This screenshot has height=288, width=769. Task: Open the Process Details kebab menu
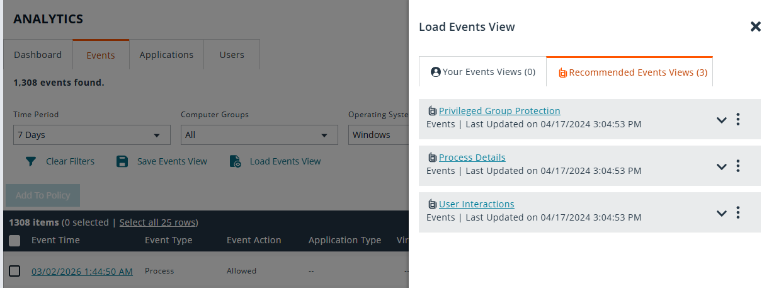click(x=738, y=166)
